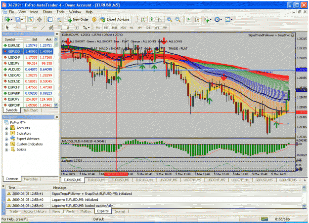Click the New Order button
The image size is (309, 223).
pyautogui.click(x=78, y=19)
